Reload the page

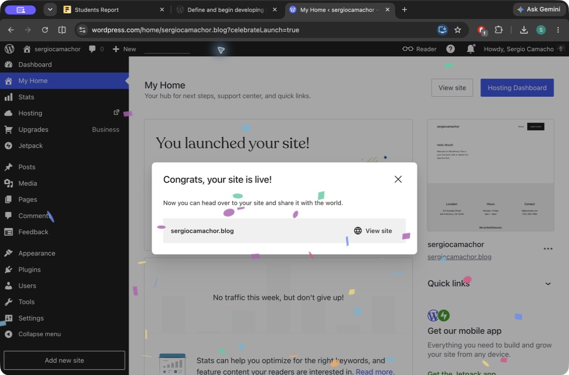pyautogui.click(x=45, y=30)
